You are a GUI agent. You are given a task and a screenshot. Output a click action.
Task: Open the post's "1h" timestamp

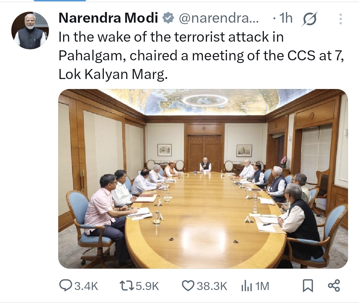pyautogui.click(x=285, y=19)
